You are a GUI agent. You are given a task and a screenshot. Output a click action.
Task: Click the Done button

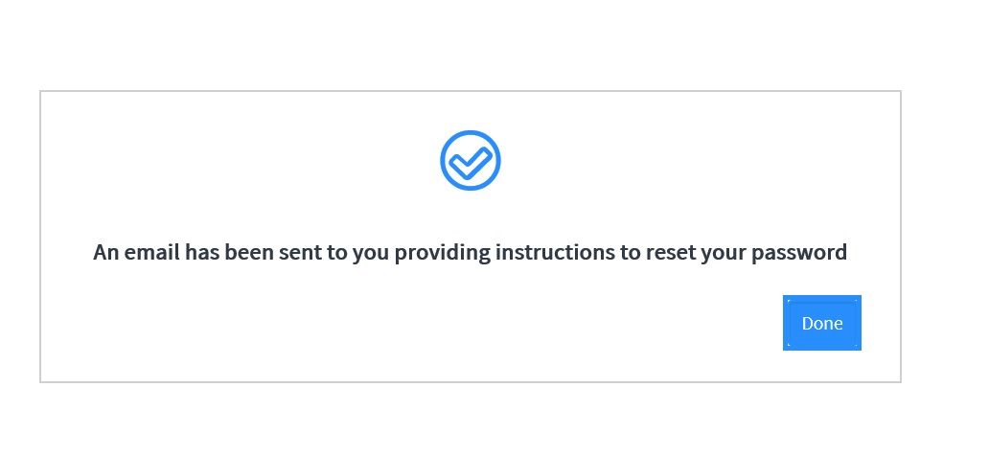pos(822,323)
